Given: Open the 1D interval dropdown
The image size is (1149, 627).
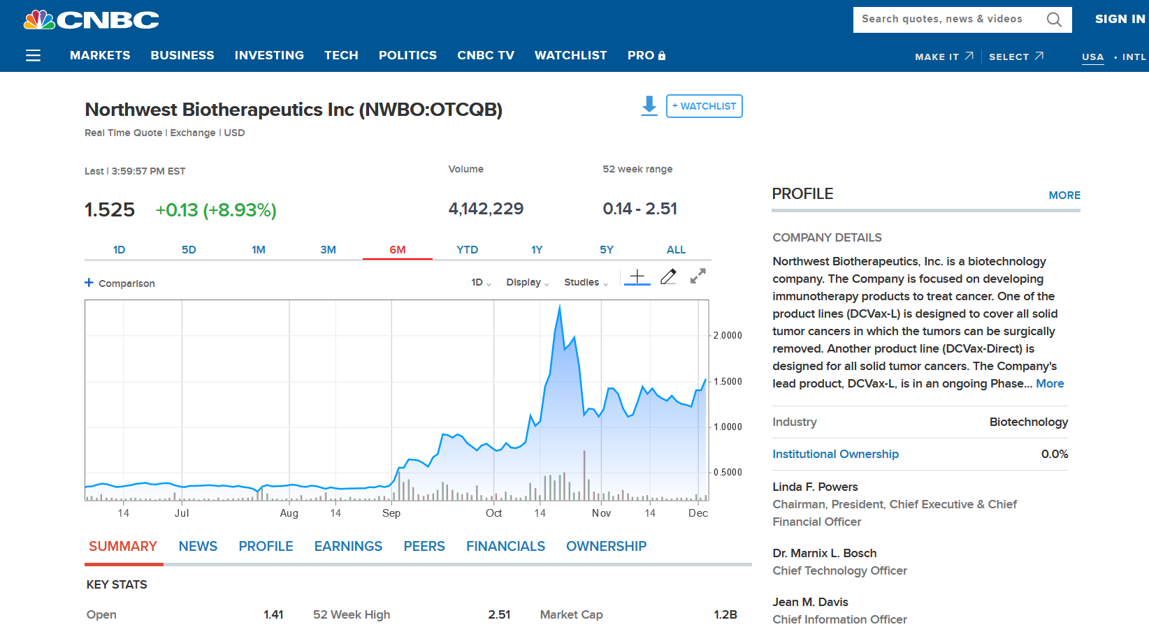Looking at the screenshot, I should tap(481, 282).
